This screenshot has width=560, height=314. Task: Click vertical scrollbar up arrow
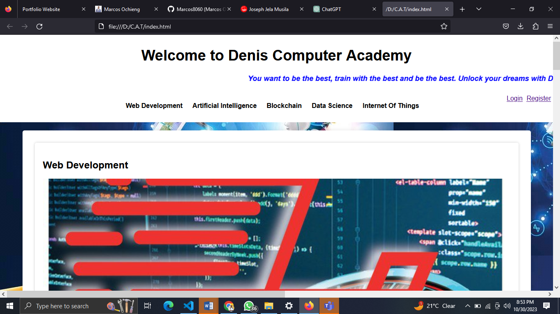[556, 38]
